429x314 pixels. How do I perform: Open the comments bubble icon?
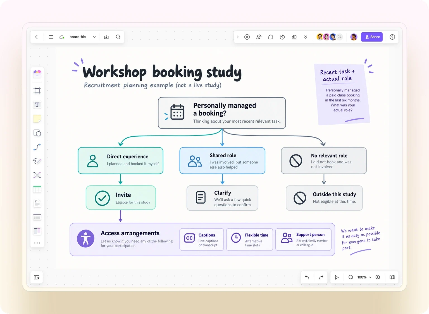(270, 37)
